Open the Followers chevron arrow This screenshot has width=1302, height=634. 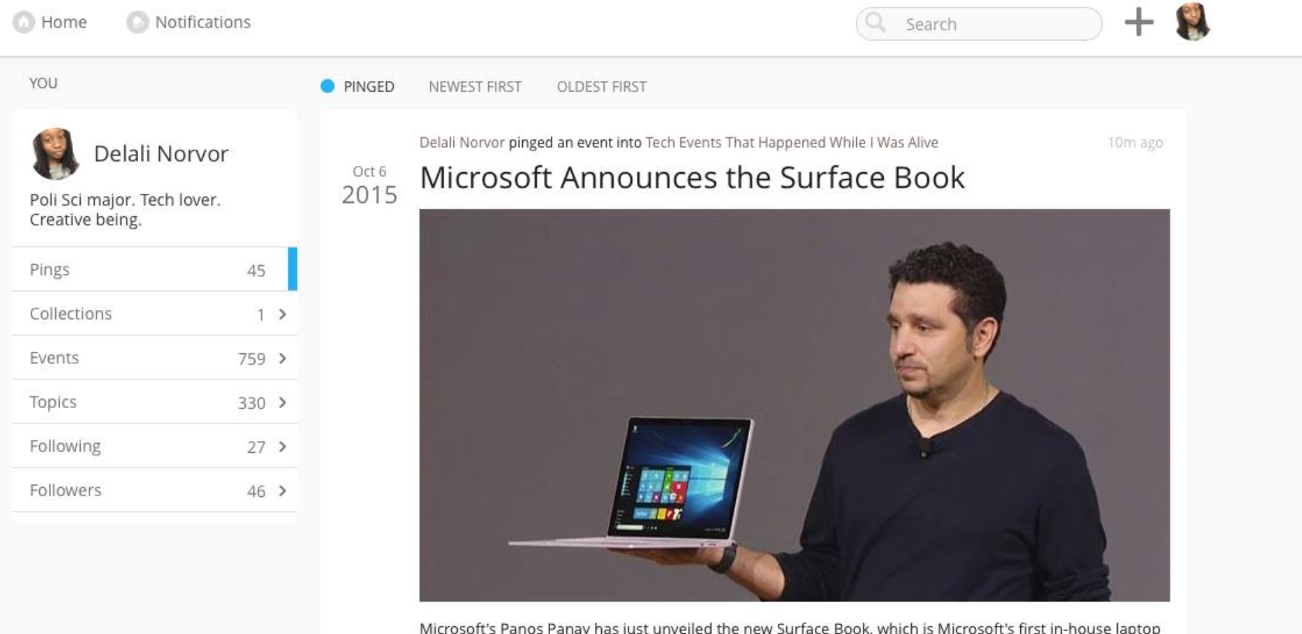(282, 491)
